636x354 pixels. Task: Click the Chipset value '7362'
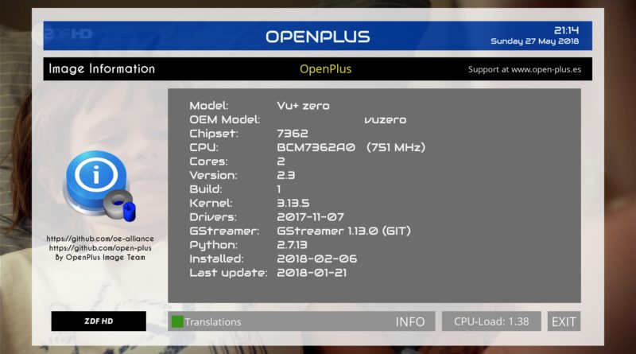(x=293, y=134)
